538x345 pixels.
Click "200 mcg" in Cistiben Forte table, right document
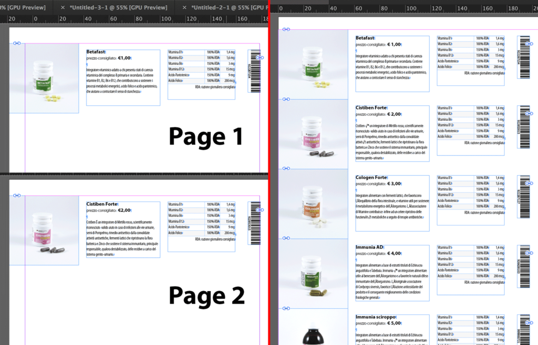[x=499, y=136]
